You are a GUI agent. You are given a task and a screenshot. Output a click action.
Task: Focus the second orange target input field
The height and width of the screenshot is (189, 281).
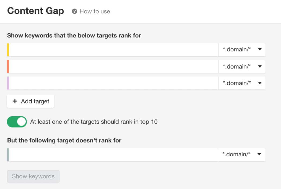click(114, 66)
